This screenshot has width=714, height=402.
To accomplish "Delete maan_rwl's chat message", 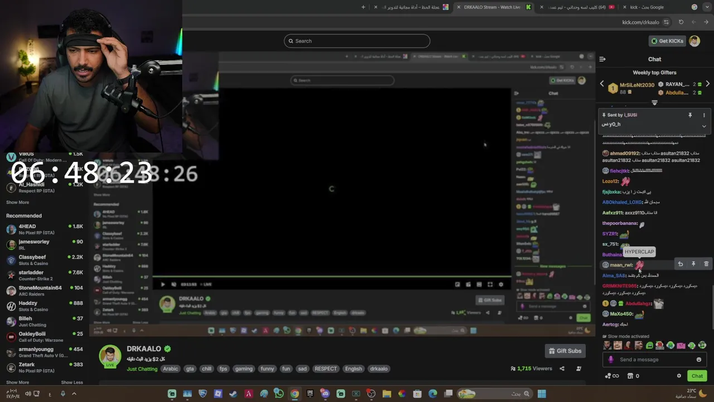I will click(x=706, y=264).
